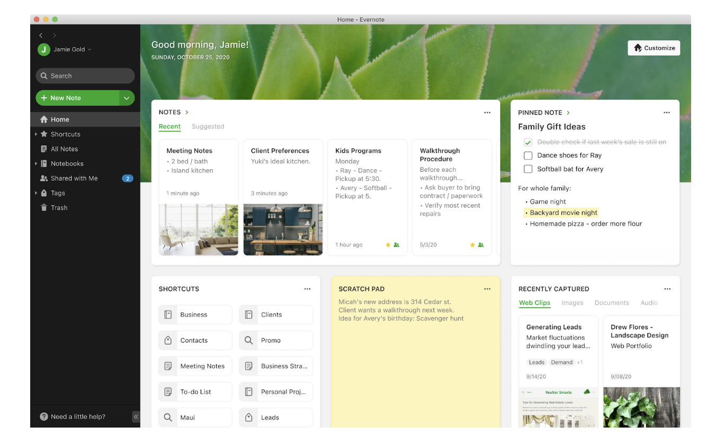716x445 pixels.
Task: Open Shortcuts widget more options
Action: tap(308, 289)
